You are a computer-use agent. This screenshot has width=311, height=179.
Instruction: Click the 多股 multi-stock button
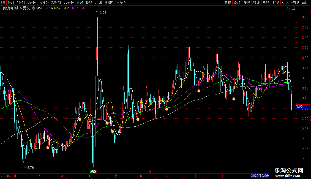[247, 2]
